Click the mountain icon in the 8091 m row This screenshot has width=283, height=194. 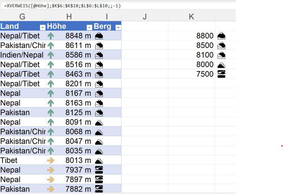coord(99,122)
